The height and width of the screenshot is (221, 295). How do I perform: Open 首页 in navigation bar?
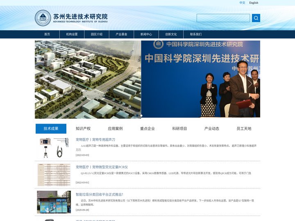47,34
